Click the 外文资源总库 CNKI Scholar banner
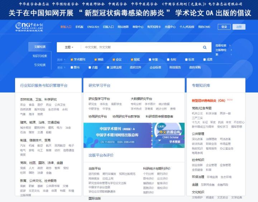Screen dimensions: 258x202 pyautogui.click(x=168, y=135)
